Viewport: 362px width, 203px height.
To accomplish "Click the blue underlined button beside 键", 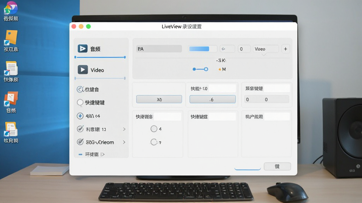I will click(x=247, y=166).
